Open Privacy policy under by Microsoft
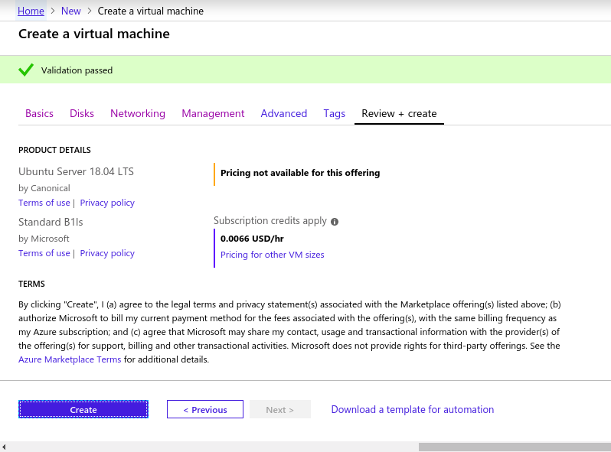 (107, 253)
